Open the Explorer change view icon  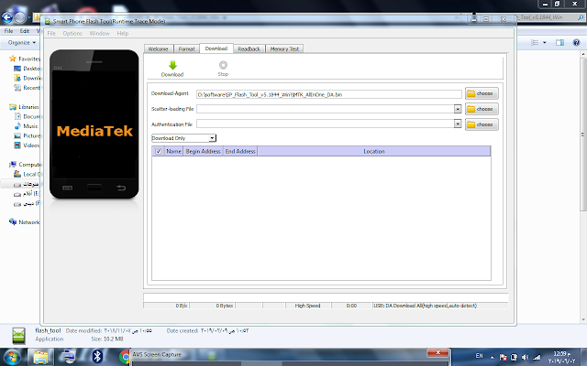535,43
